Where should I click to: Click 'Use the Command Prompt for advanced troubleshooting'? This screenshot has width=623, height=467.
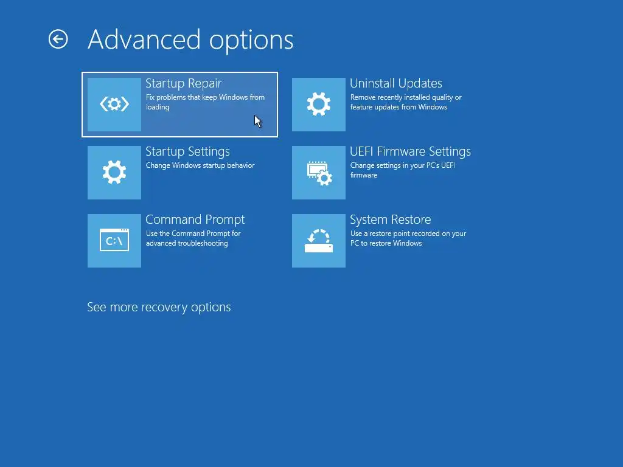click(193, 238)
